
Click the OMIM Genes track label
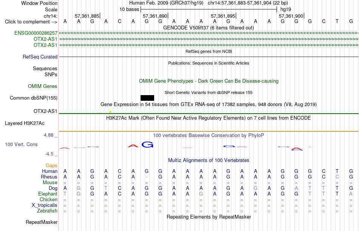[43, 86]
